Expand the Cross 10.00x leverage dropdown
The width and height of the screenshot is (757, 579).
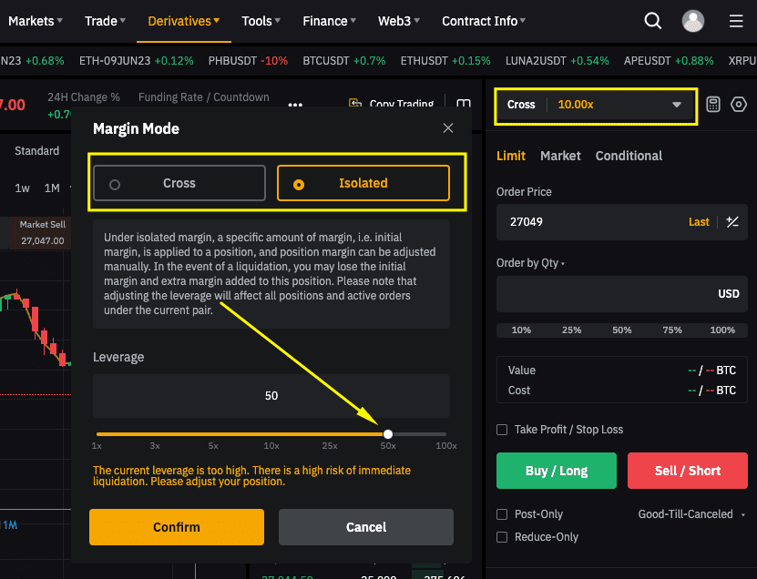(596, 105)
